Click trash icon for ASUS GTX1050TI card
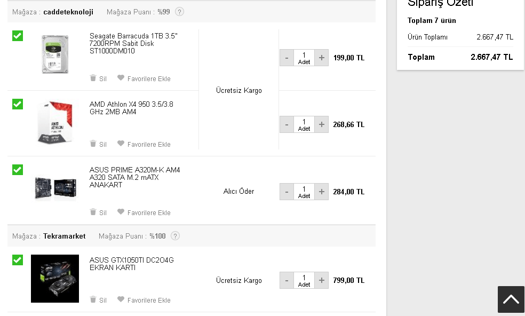Screen dimensions: 525x316 93,299
